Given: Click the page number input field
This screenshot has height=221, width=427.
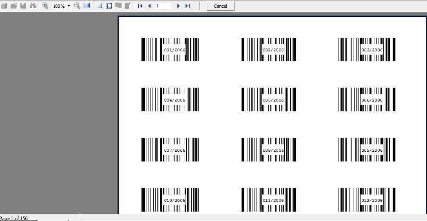Looking at the screenshot, I should click(x=164, y=6).
